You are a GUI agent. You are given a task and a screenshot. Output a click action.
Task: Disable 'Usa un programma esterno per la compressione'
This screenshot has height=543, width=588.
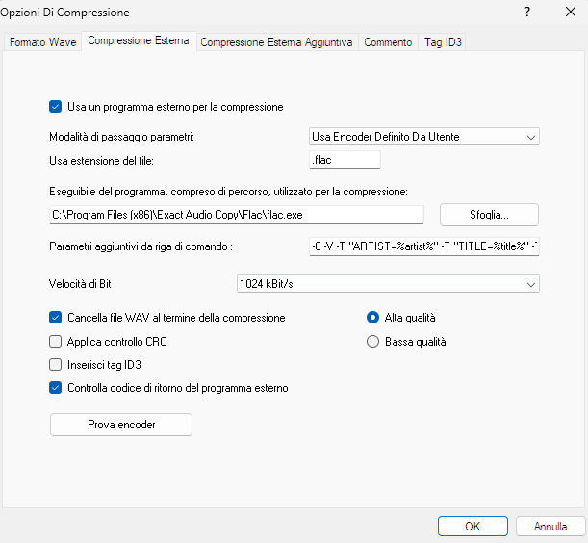pos(55,107)
